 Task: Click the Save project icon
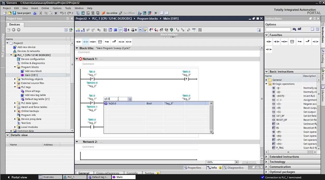point(14,13)
